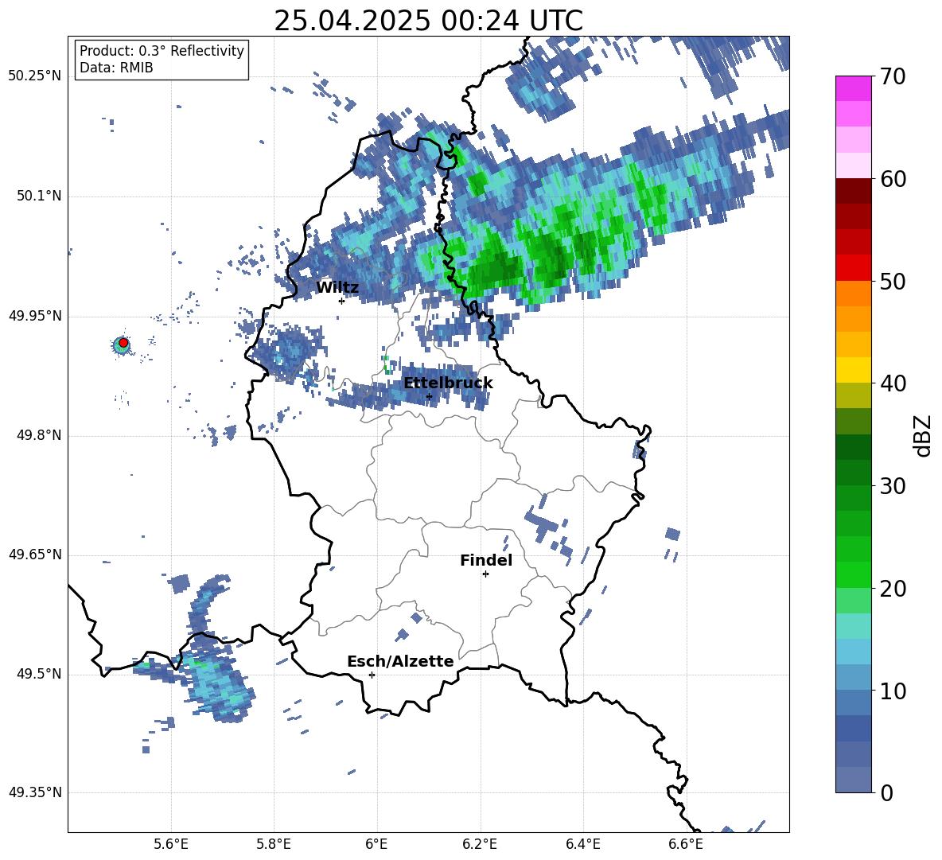This screenshot has width=942, height=860.
Task: Click the 49.35°N latitude label
Action: click(35, 792)
